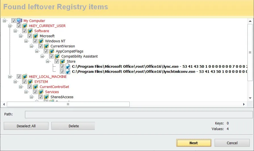Uncheck the lync.exe value checkbox

tap(62, 66)
